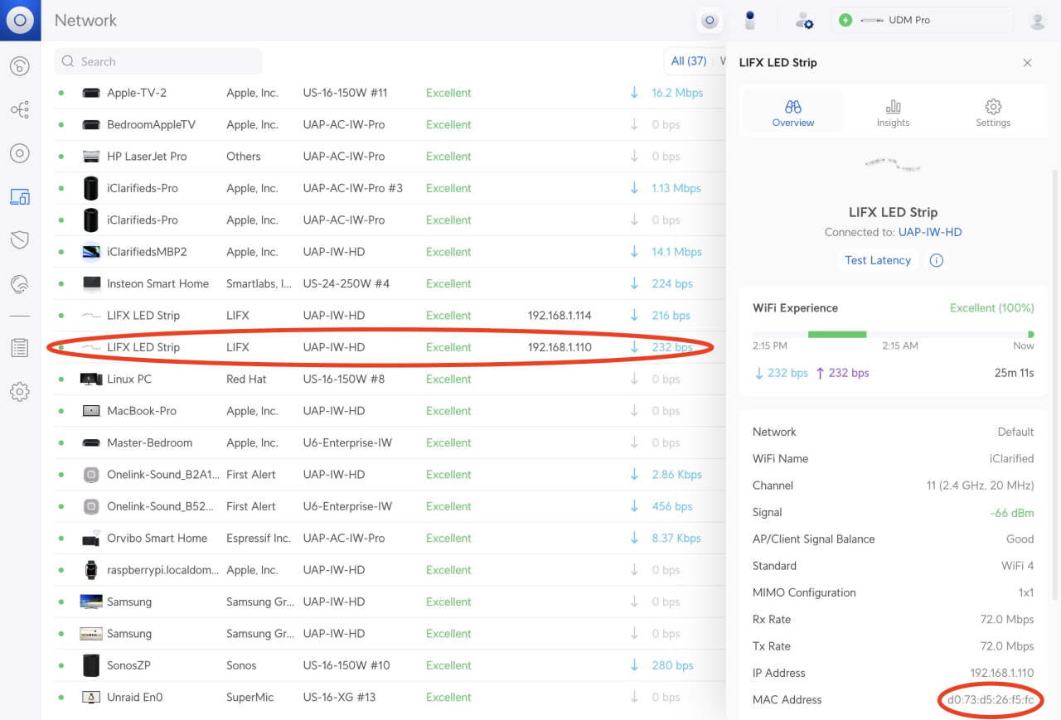This screenshot has width=1061, height=720.
Task: Click the Network page title
Action: (85, 21)
